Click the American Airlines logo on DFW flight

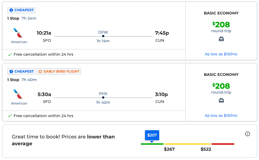[x=18, y=33]
